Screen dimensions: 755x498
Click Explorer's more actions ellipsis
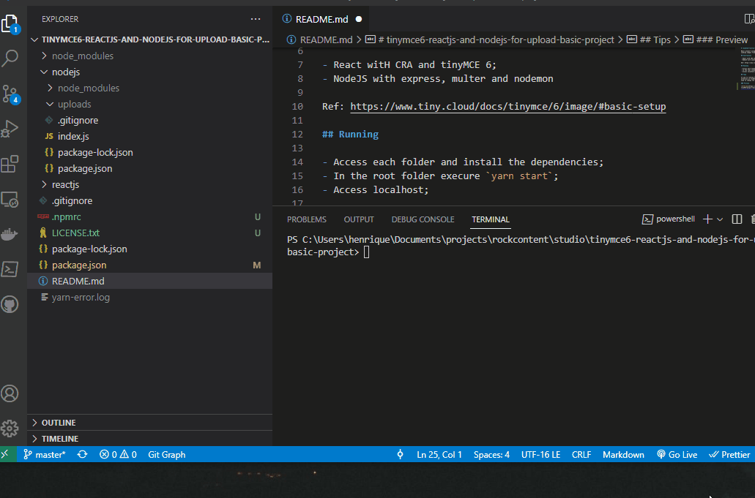point(256,19)
